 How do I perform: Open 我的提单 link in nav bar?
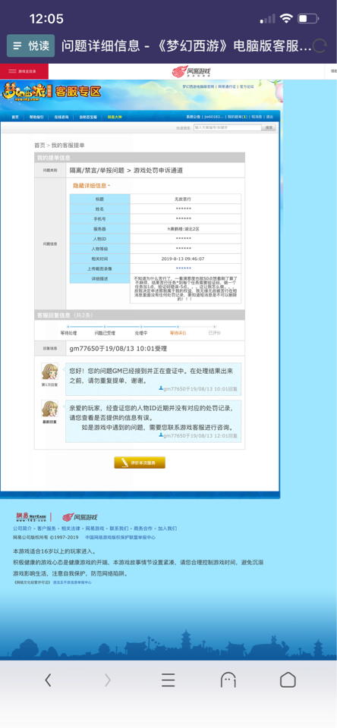238,117
